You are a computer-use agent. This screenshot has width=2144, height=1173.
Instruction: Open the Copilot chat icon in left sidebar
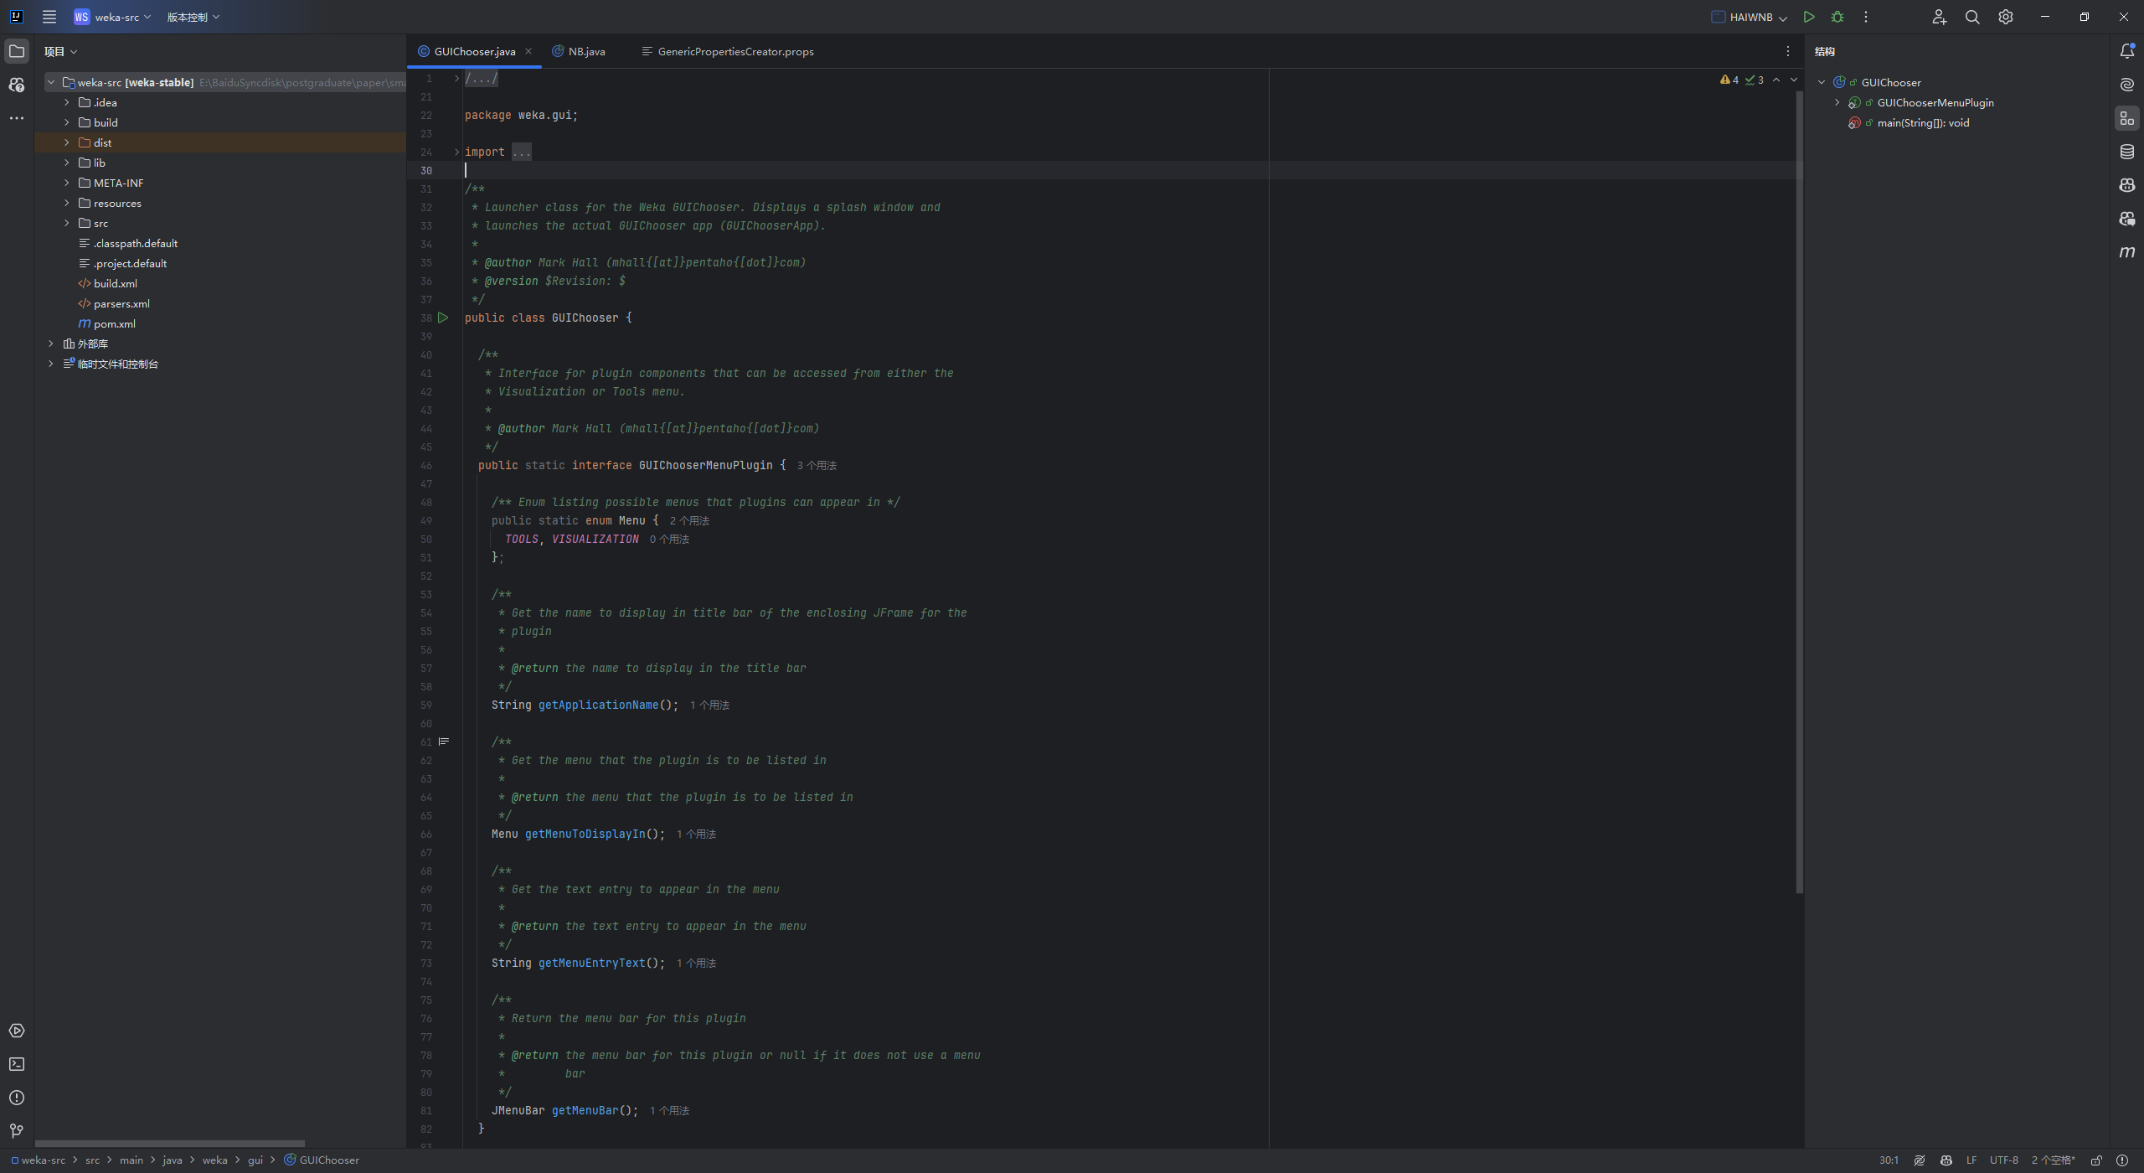tap(17, 85)
